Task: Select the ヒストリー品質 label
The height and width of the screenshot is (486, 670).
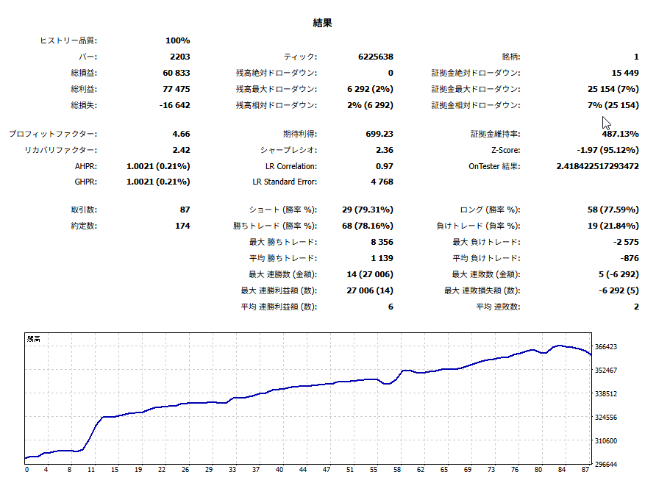Action: click(68, 40)
